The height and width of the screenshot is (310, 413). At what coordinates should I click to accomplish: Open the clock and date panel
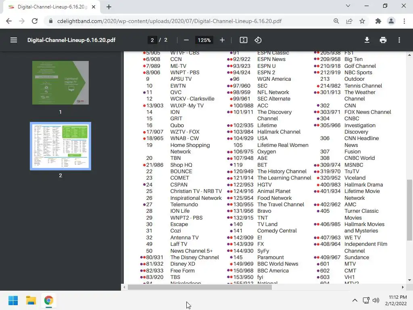[x=396, y=300]
